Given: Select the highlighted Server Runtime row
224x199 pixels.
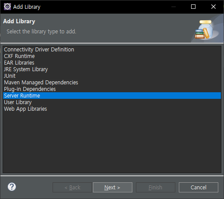Looking at the screenshot, I should pyautogui.click(x=112, y=96).
